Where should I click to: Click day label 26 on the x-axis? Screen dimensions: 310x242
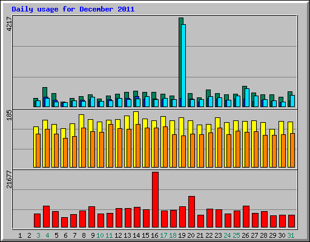pos(245,235)
